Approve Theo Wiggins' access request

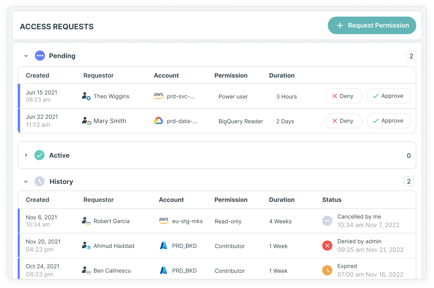389,96
